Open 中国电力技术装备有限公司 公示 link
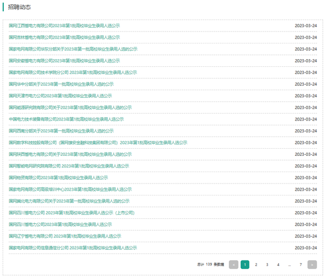This screenshot has height=278, width=326. pyautogui.click(x=66, y=119)
